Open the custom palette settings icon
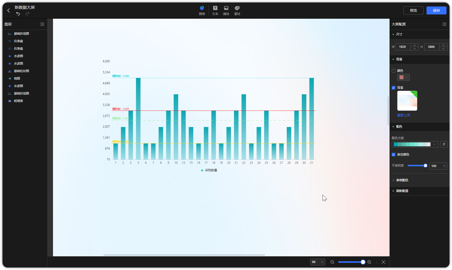 [x=444, y=144]
